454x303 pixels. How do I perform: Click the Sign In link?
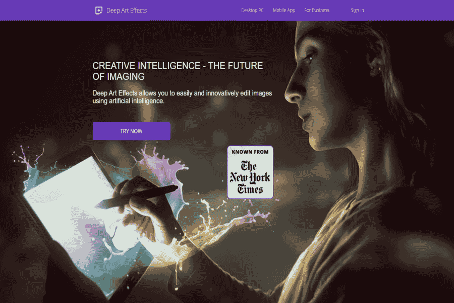(357, 10)
